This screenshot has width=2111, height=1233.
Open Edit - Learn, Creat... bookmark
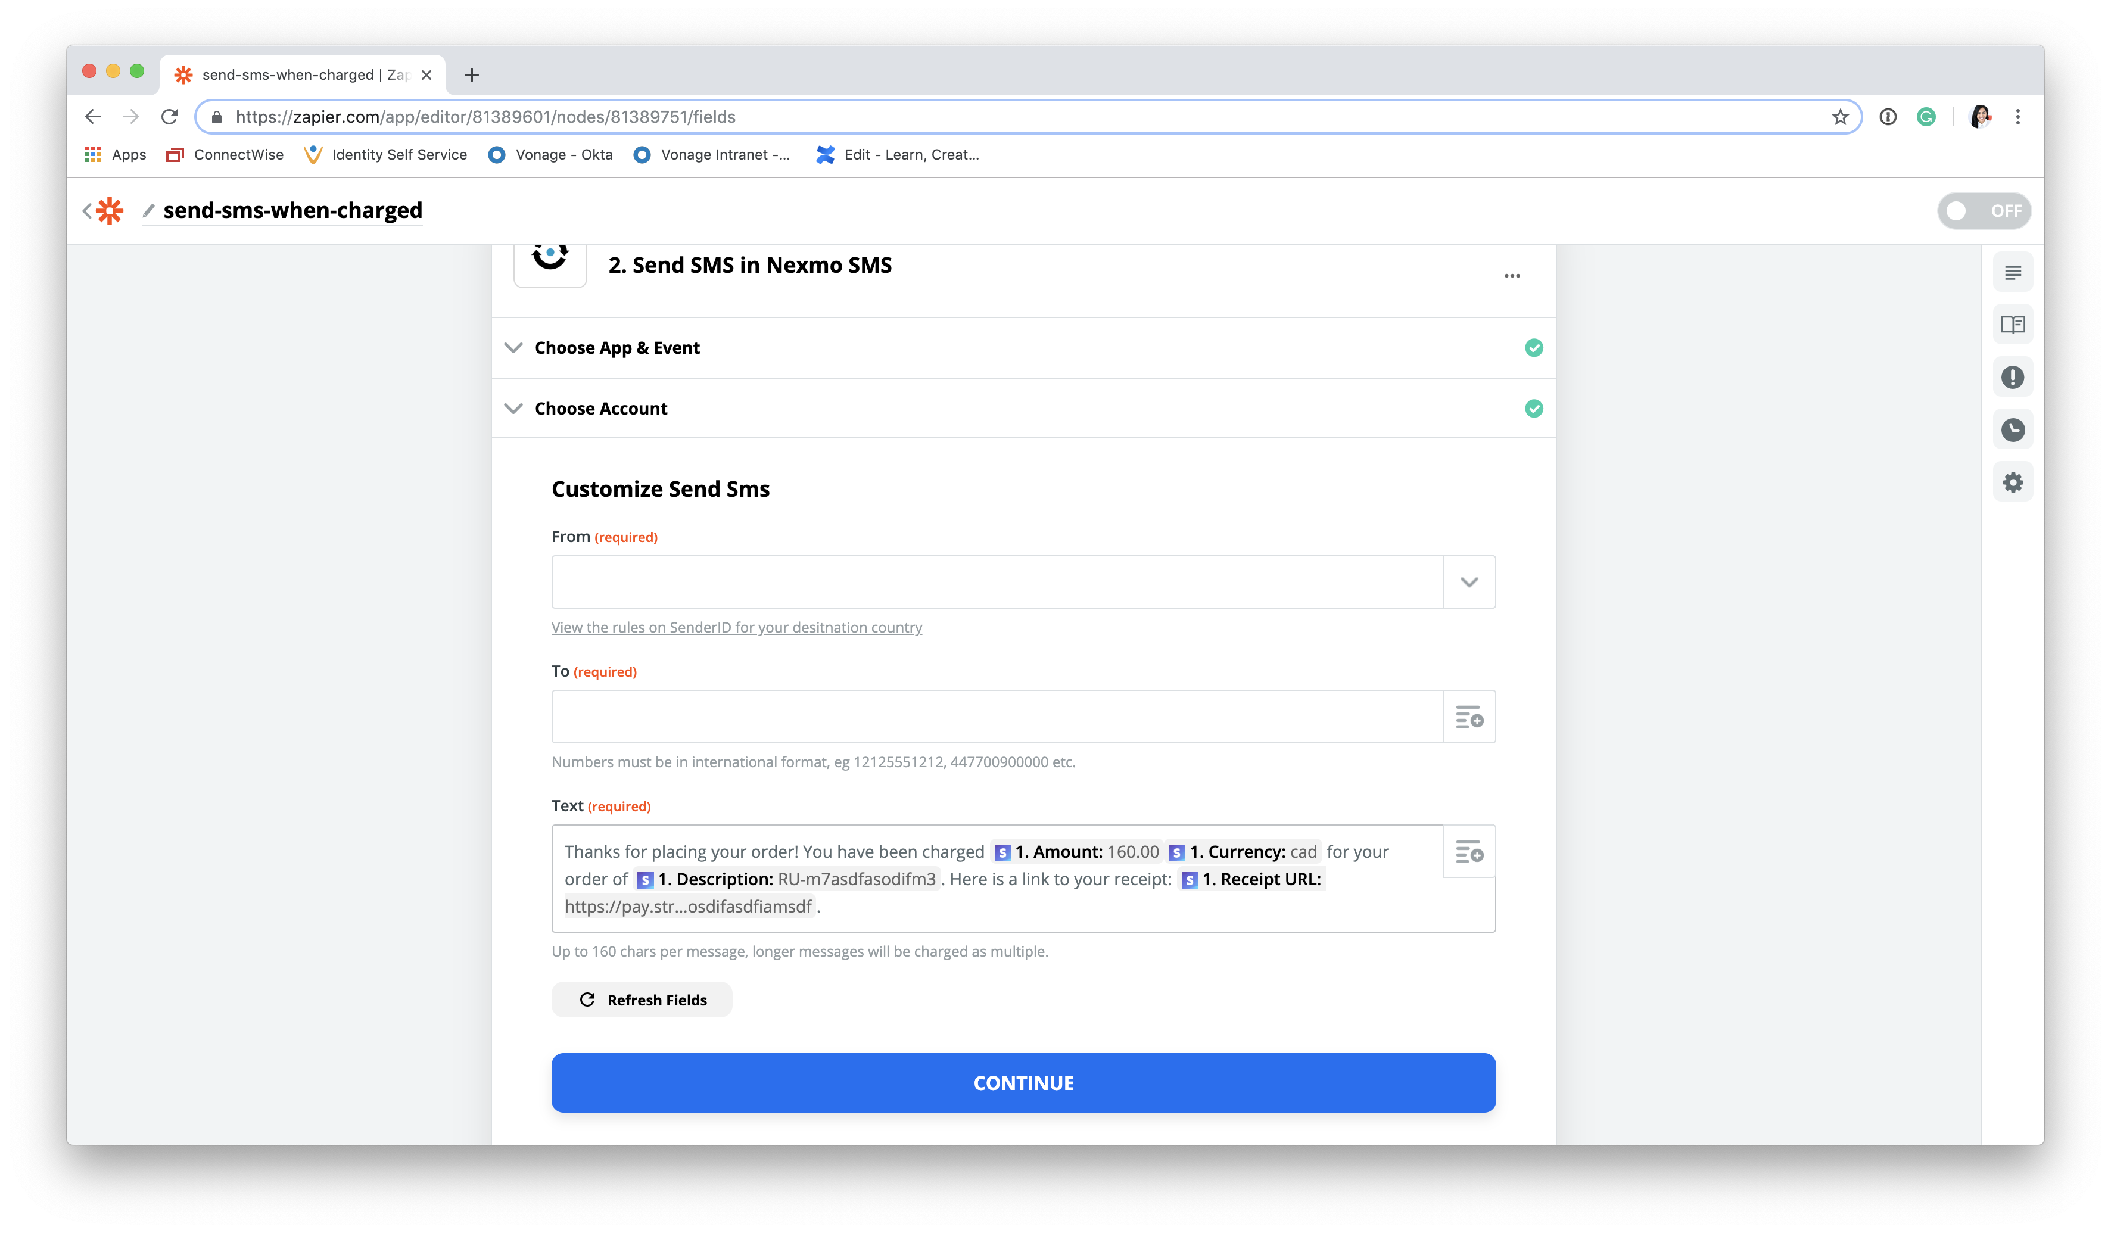click(897, 155)
